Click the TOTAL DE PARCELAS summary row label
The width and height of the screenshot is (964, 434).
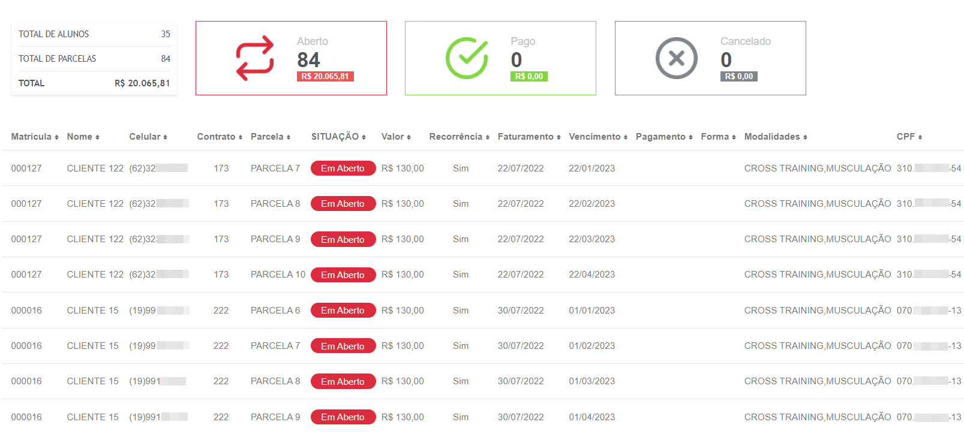click(x=58, y=59)
